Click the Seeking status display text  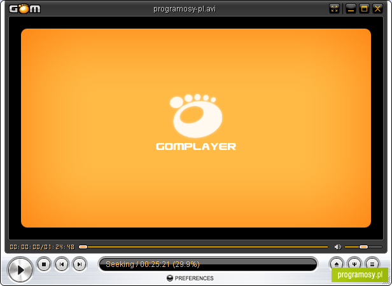pos(153,264)
